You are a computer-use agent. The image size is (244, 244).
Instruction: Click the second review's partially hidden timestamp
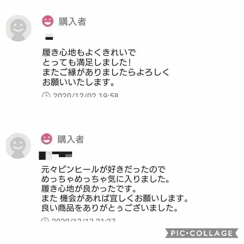84,220
